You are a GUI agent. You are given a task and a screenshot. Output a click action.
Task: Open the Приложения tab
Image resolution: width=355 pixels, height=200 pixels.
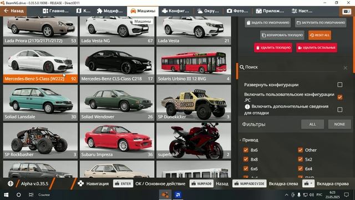270,11
